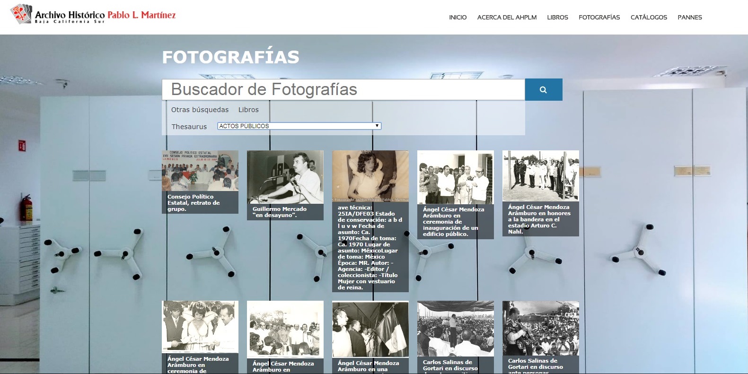
Task: Visit the PANNES menu item
Action: click(690, 17)
